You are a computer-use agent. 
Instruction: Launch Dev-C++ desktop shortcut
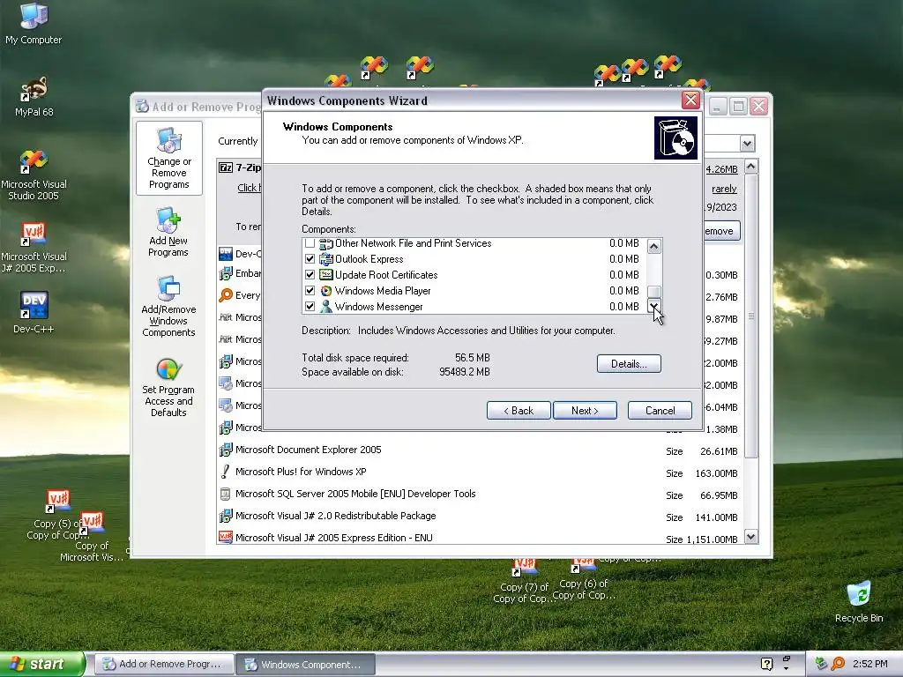(x=34, y=312)
